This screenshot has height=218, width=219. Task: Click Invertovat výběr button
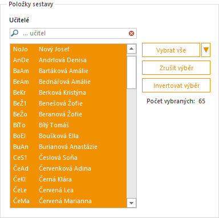(x=176, y=86)
